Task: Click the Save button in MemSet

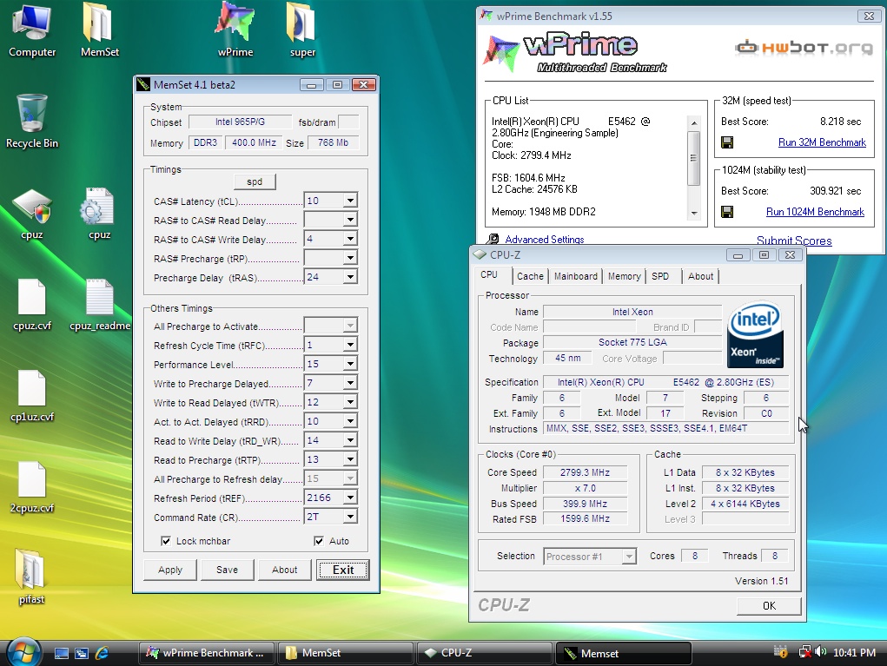Action: [228, 570]
